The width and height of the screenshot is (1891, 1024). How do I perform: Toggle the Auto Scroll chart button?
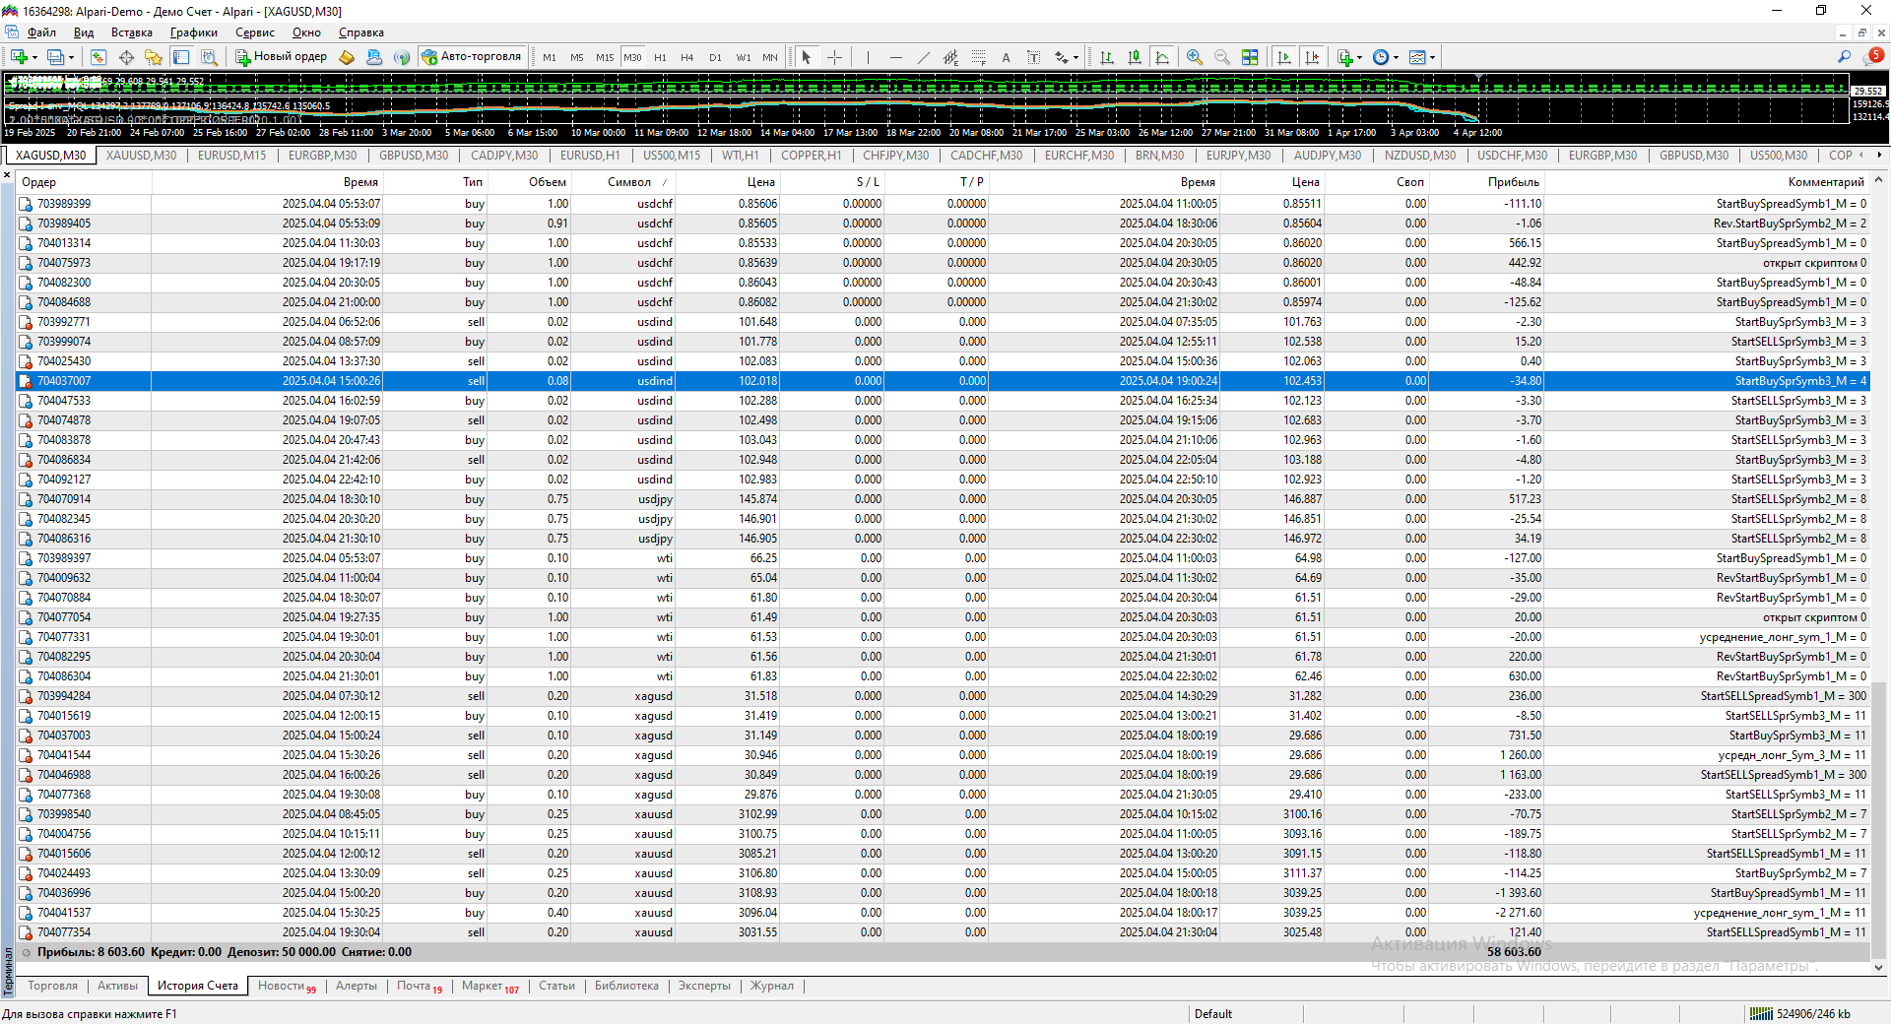point(1283,57)
